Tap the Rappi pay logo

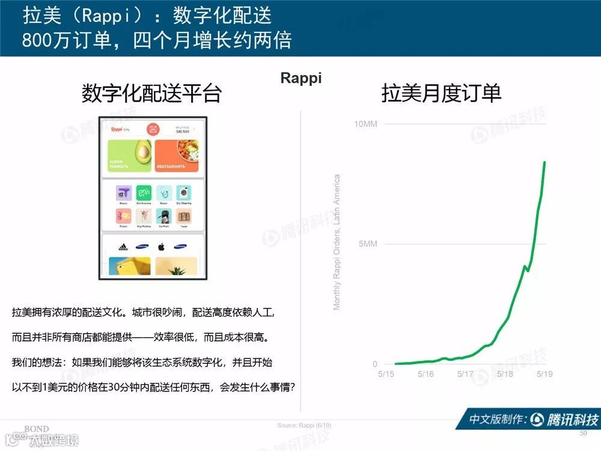[120, 130]
